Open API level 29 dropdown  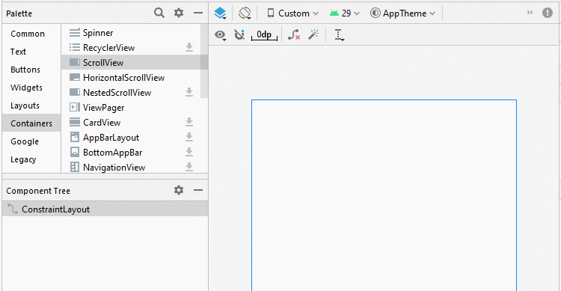(x=345, y=13)
